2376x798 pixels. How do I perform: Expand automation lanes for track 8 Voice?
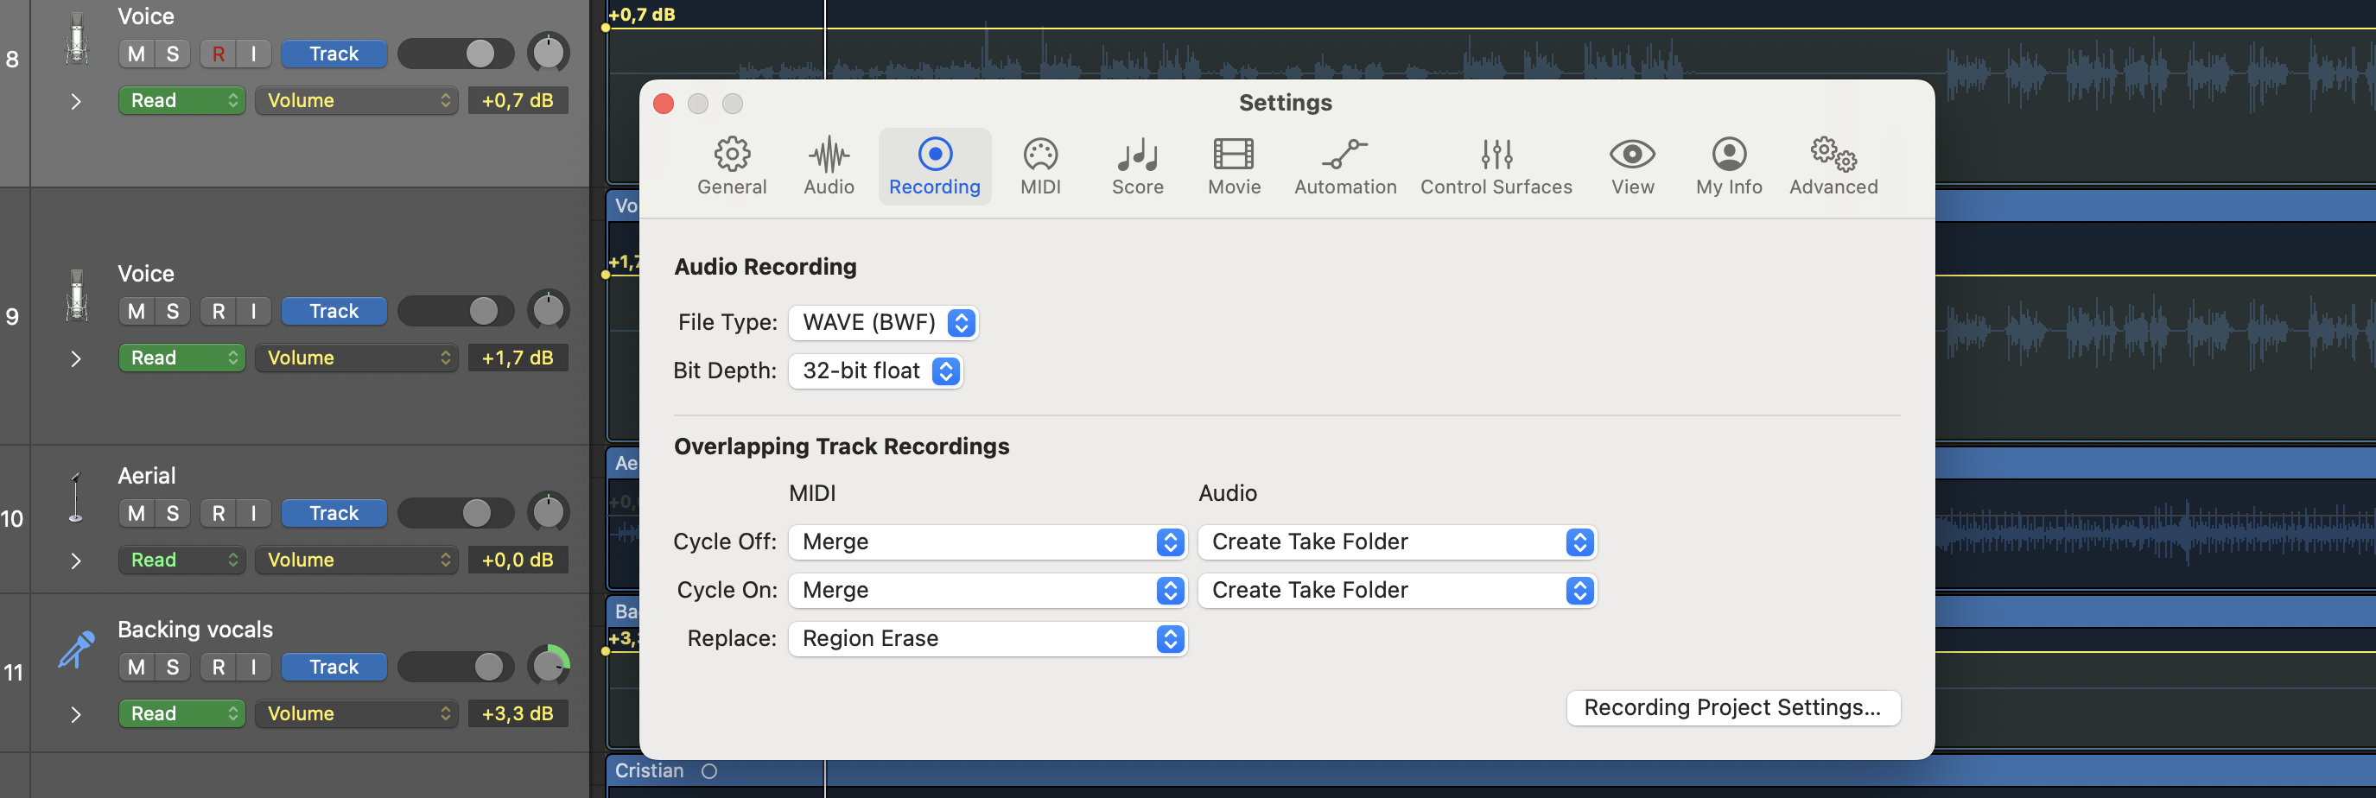point(76,101)
